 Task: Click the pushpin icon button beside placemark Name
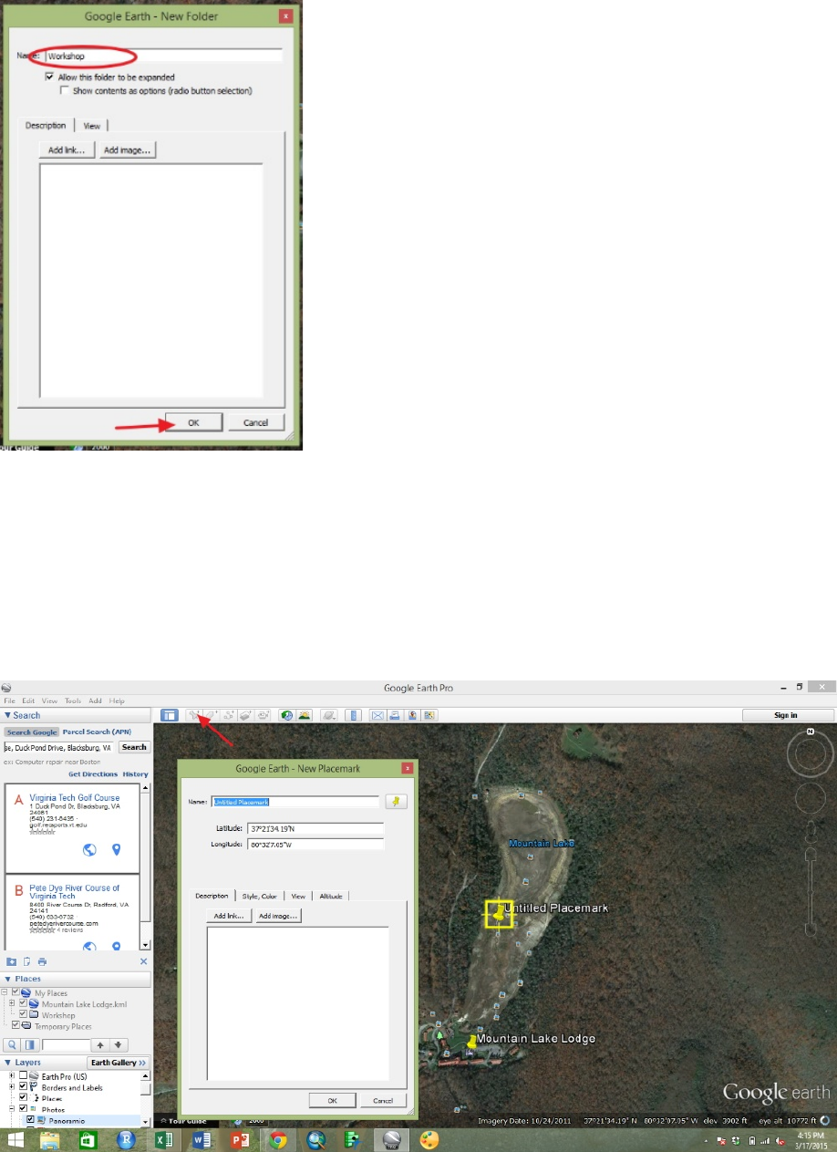point(395,802)
